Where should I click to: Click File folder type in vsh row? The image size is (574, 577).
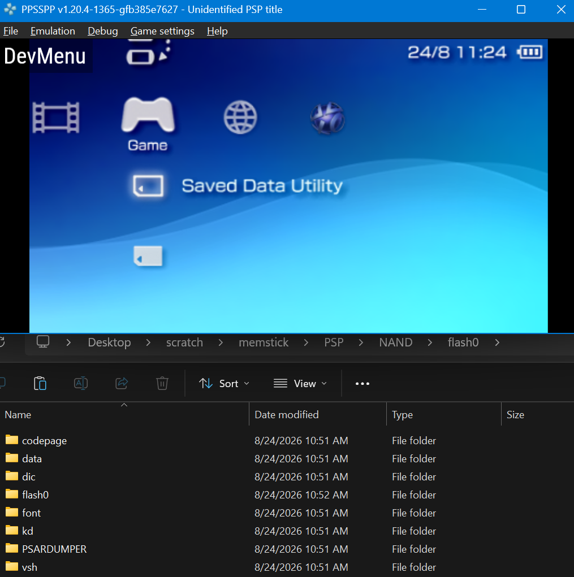point(414,567)
